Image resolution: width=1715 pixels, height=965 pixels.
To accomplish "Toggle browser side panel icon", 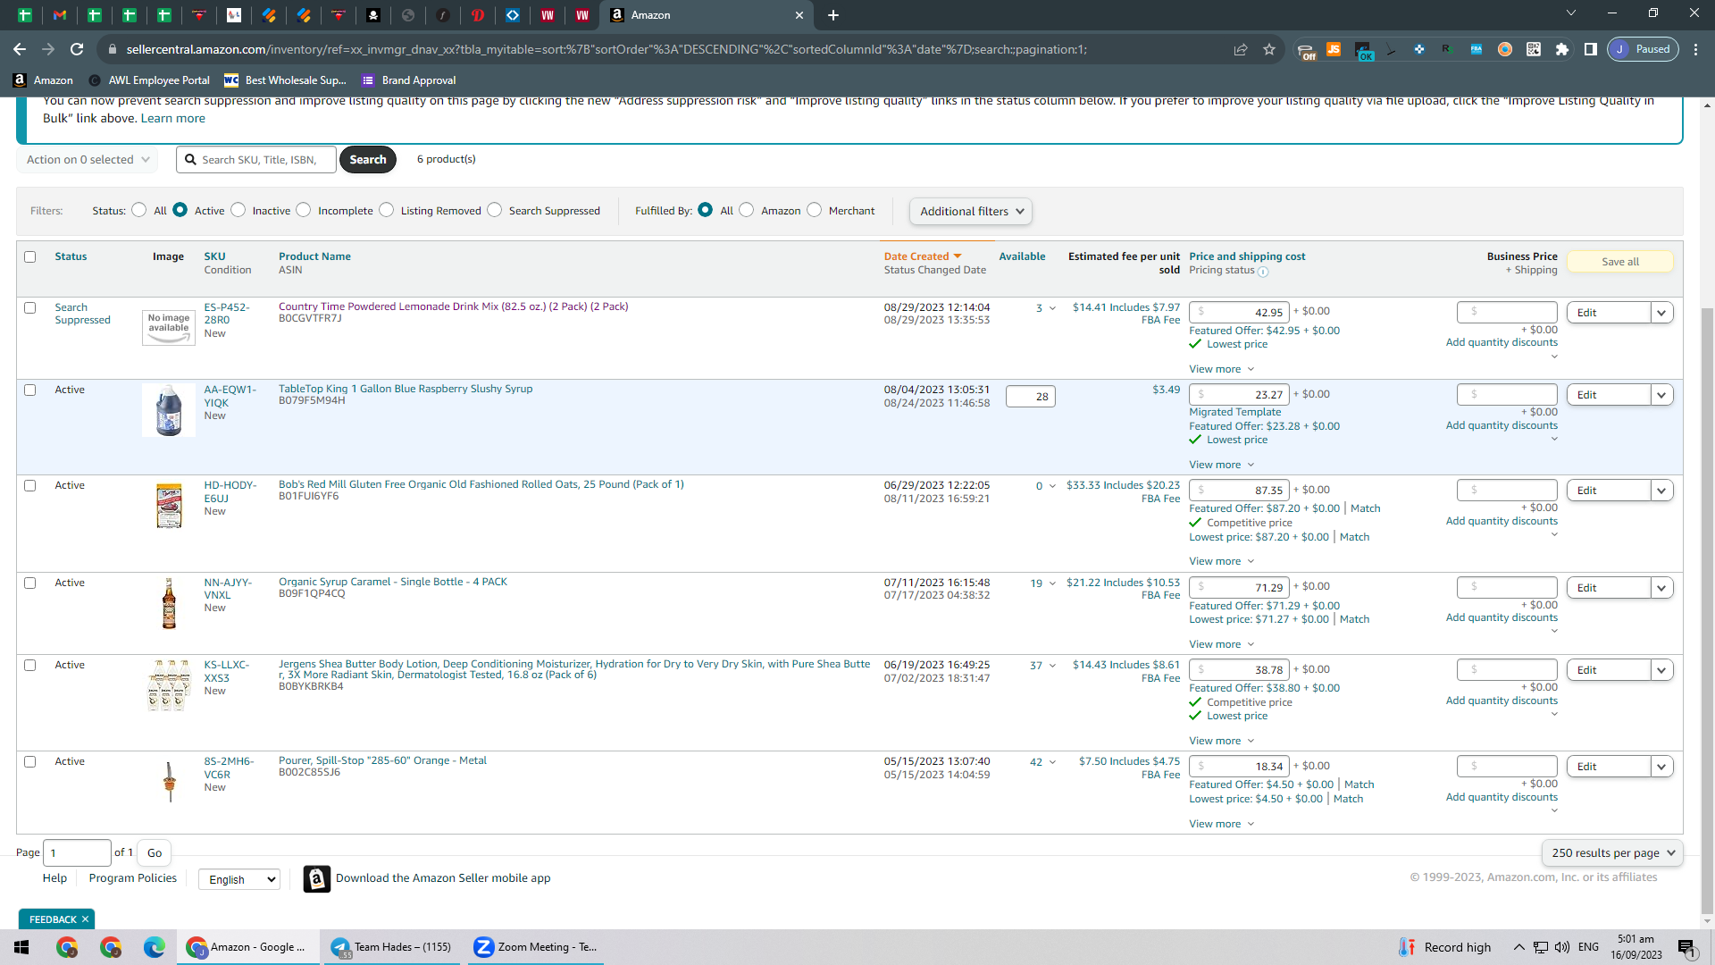I will 1590,49.
